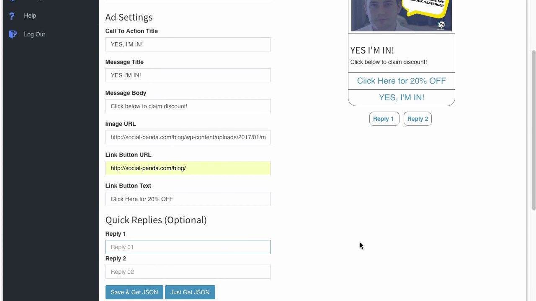
Task: Select the Message Body text field
Action: click(188, 106)
